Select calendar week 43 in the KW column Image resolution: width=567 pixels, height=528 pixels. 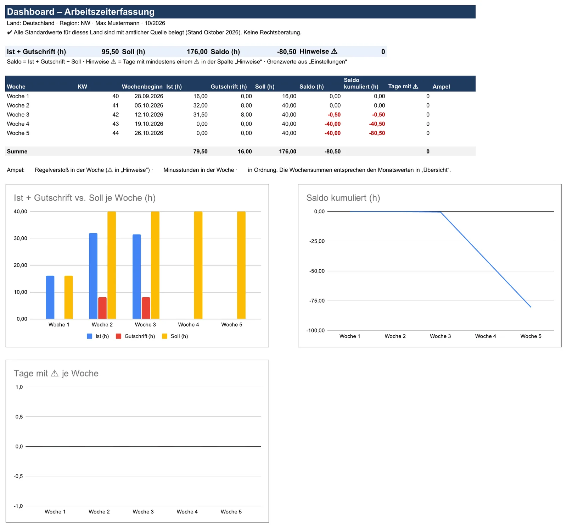116,124
